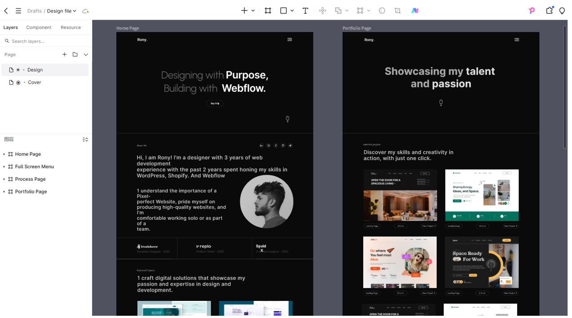The height and width of the screenshot is (318, 572).
Task: Click the page folder icon
Action: [x=75, y=54]
